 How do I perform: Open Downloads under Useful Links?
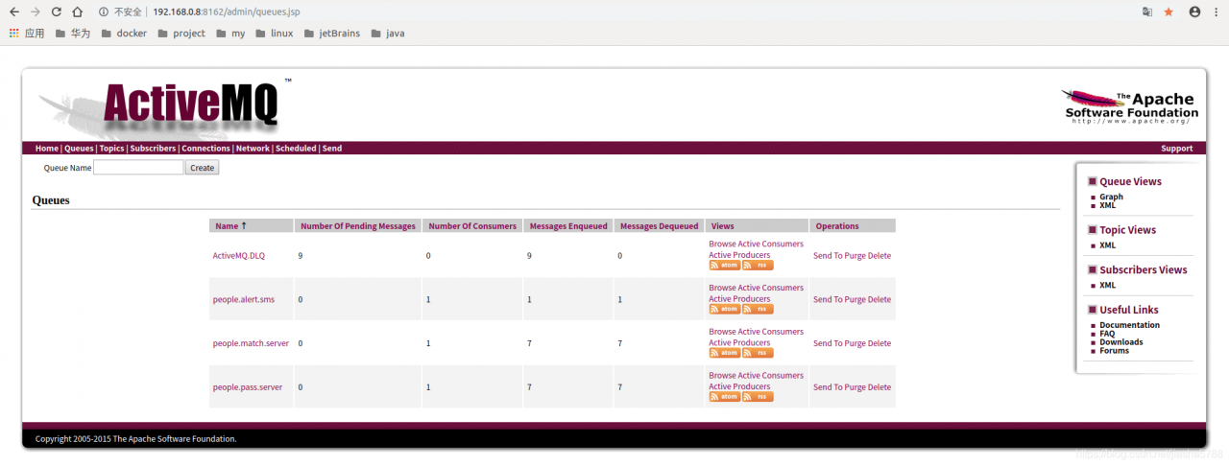[x=1121, y=342]
